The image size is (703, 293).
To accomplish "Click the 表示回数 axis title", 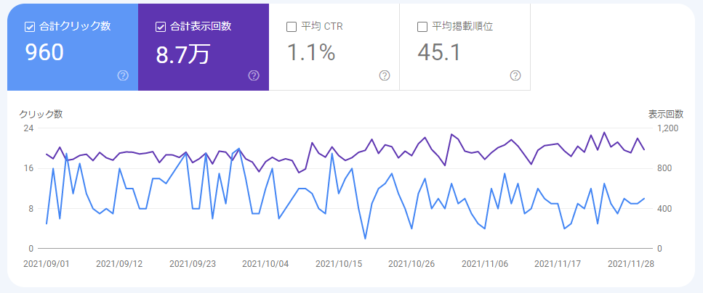I will (666, 114).
